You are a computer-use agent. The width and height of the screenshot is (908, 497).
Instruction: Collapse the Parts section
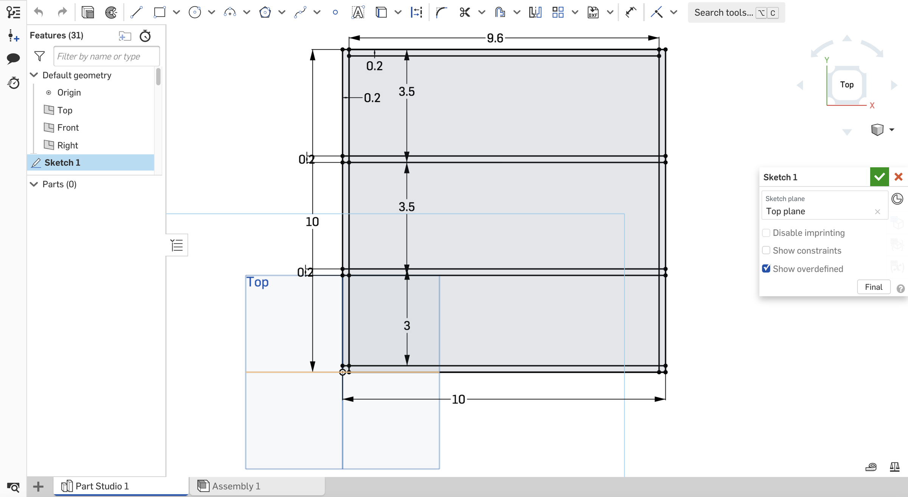click(34, 184)
